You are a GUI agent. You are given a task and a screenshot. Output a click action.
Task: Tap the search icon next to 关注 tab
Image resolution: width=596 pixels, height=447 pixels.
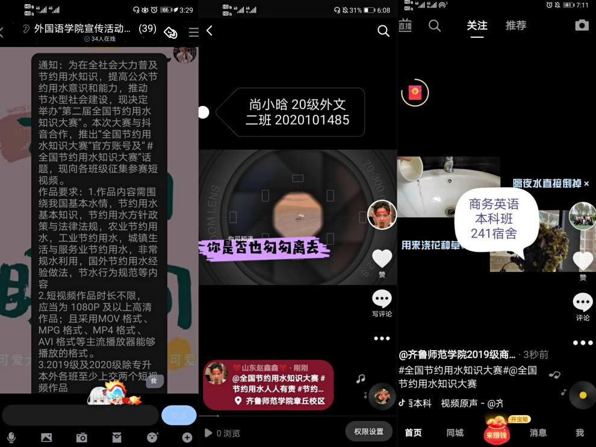click(435, 25)
